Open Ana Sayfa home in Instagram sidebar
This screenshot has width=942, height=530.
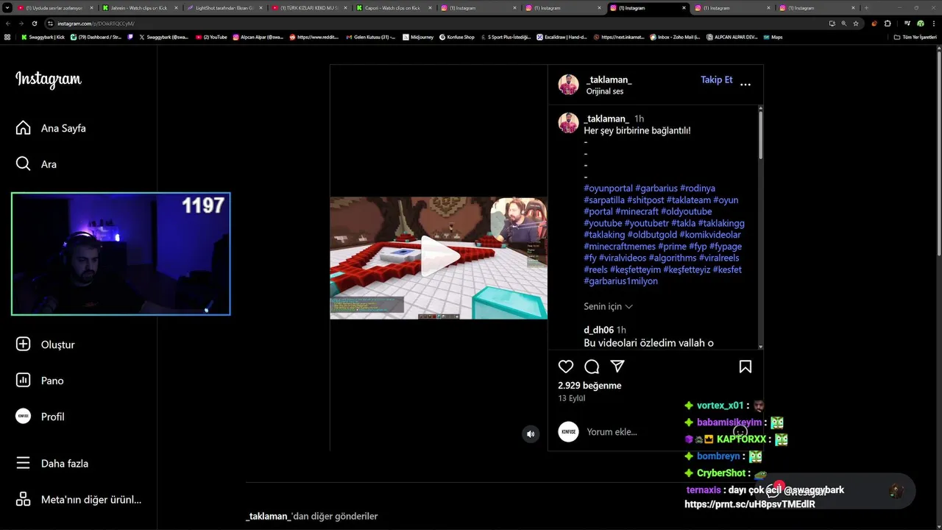coord(50,128)
